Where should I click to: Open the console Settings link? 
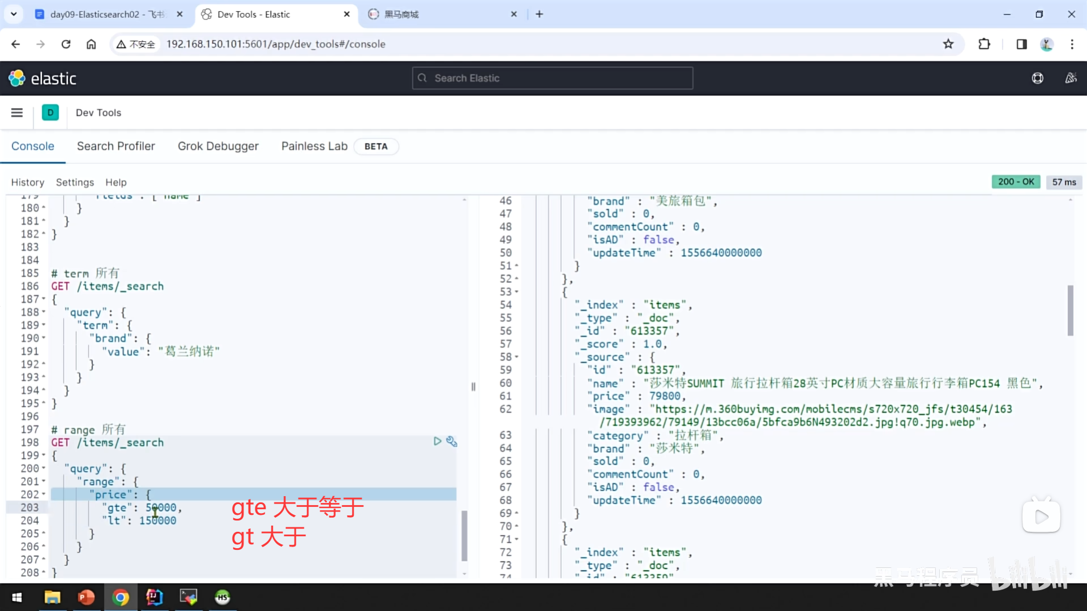coord(75,182)
